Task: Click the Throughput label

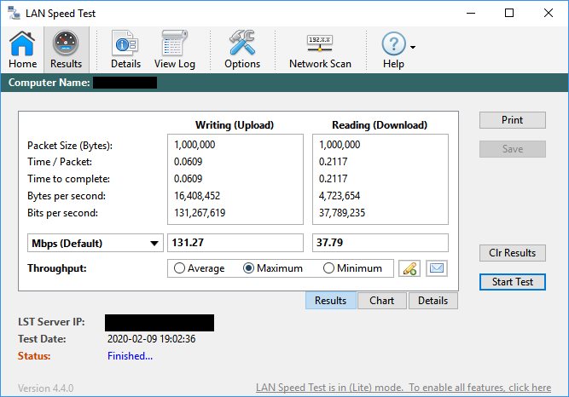Action: 57,268
